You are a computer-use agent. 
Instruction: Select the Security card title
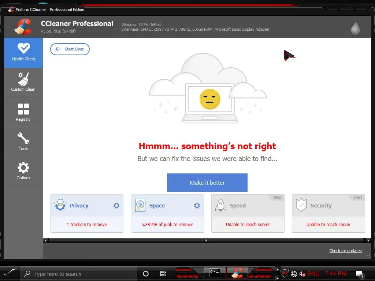coord(321,206)
